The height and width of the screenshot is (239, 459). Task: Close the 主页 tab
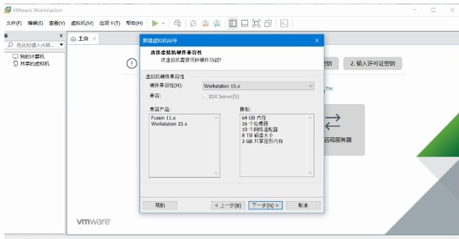(x=94, y=38)
